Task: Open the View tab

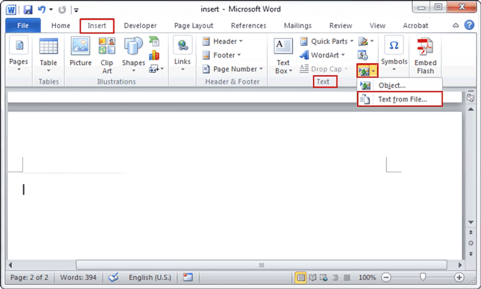Action: click(377, 26)
